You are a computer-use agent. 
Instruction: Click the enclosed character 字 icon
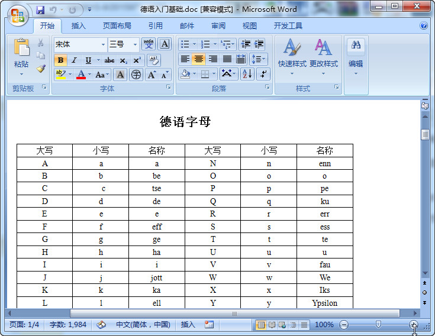(x=136, y=75)
